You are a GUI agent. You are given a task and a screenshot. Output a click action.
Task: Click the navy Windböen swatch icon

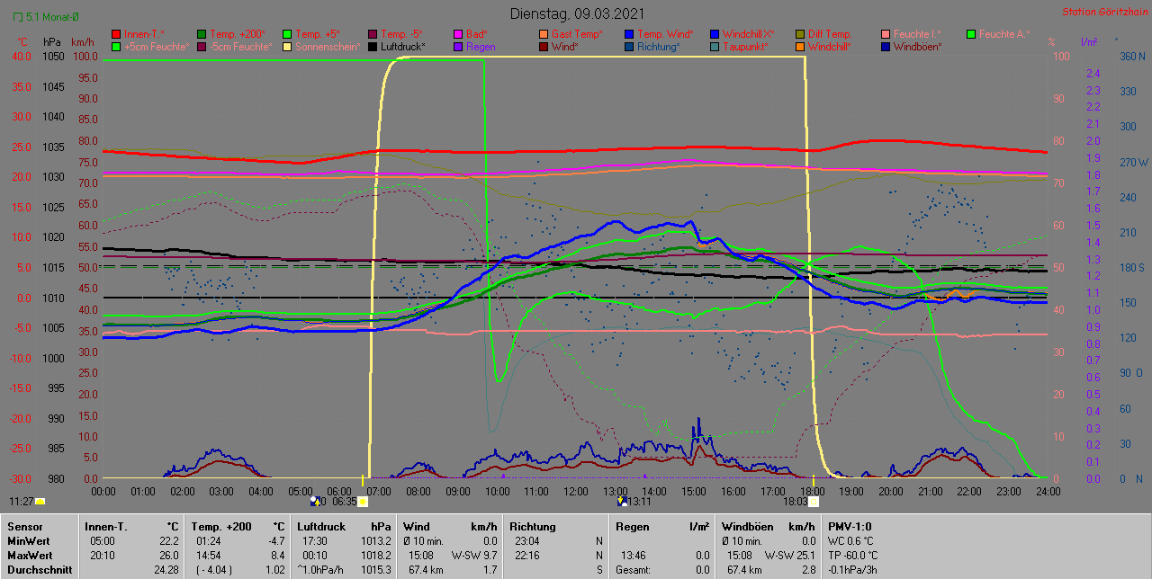click(x=885, y=46)
